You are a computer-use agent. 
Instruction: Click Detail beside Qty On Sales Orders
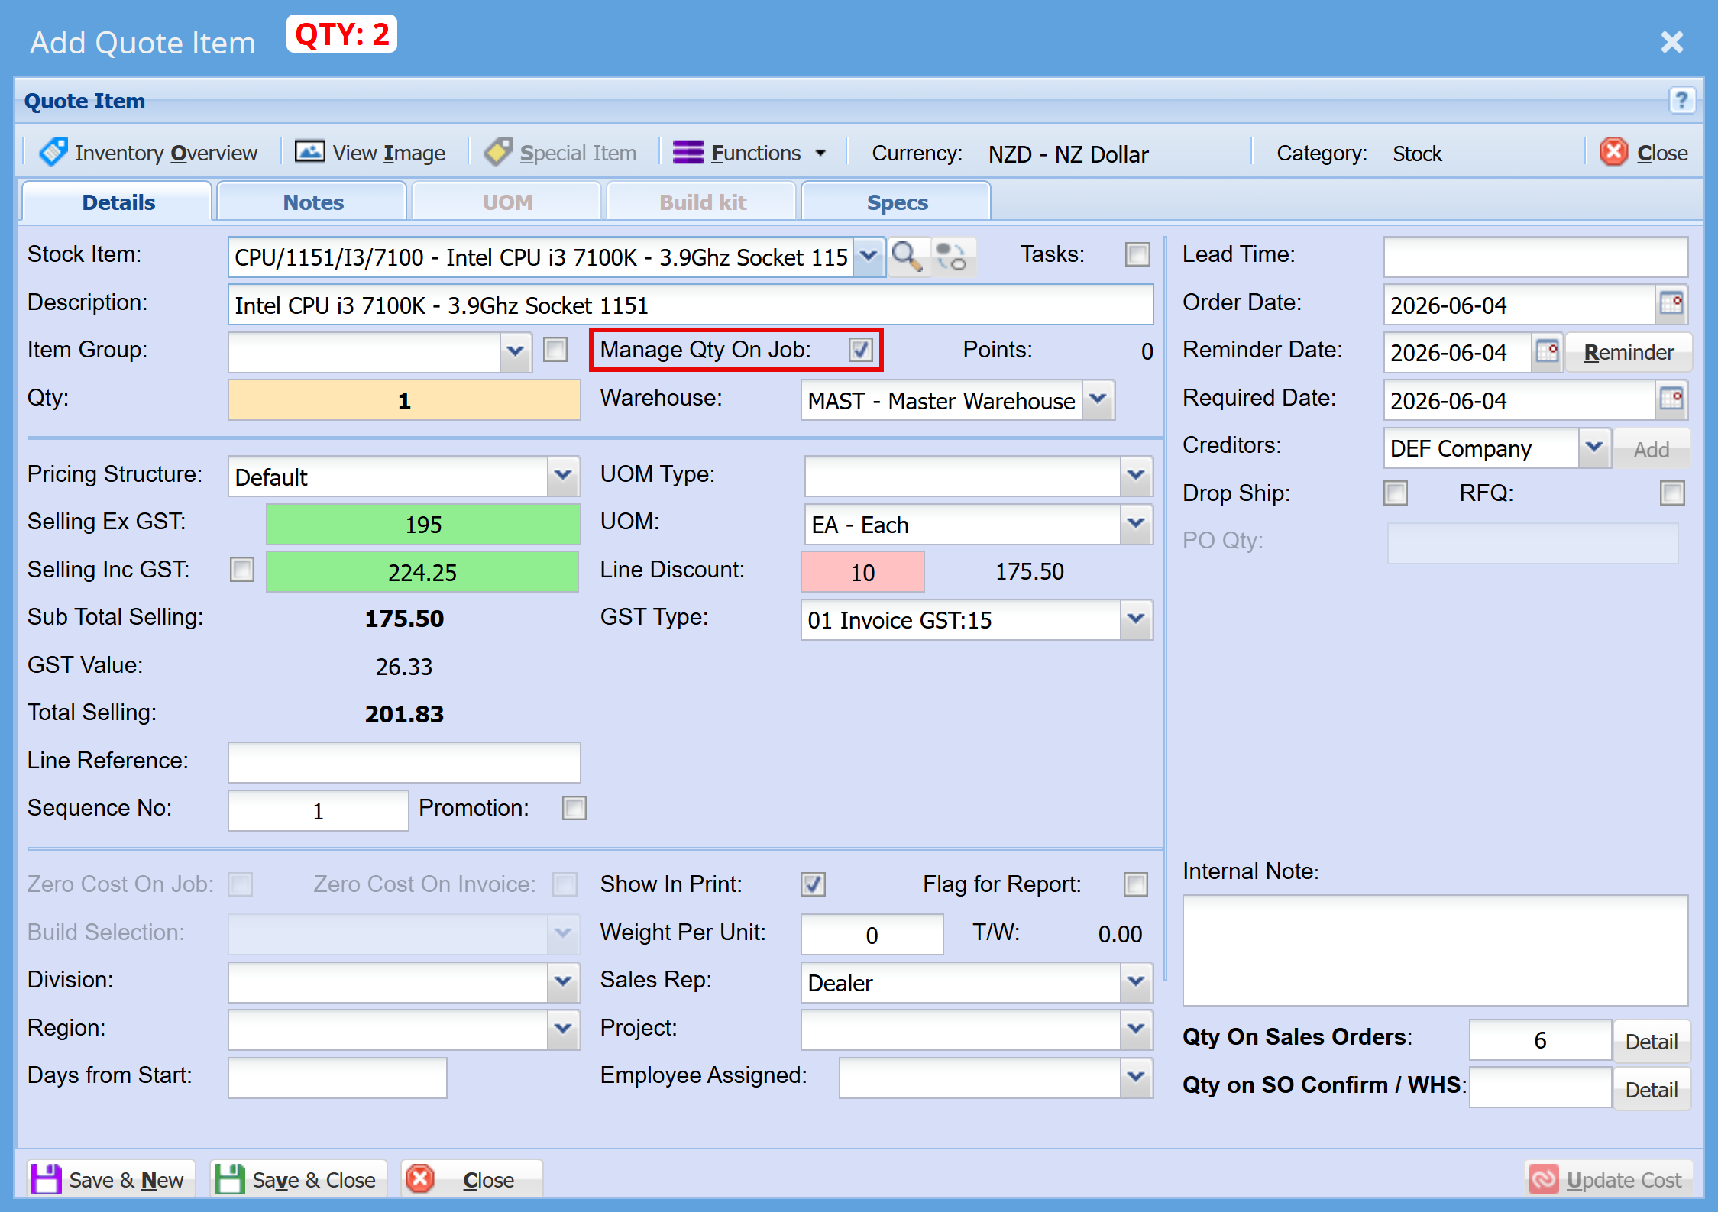(x=1651, y=1041)
